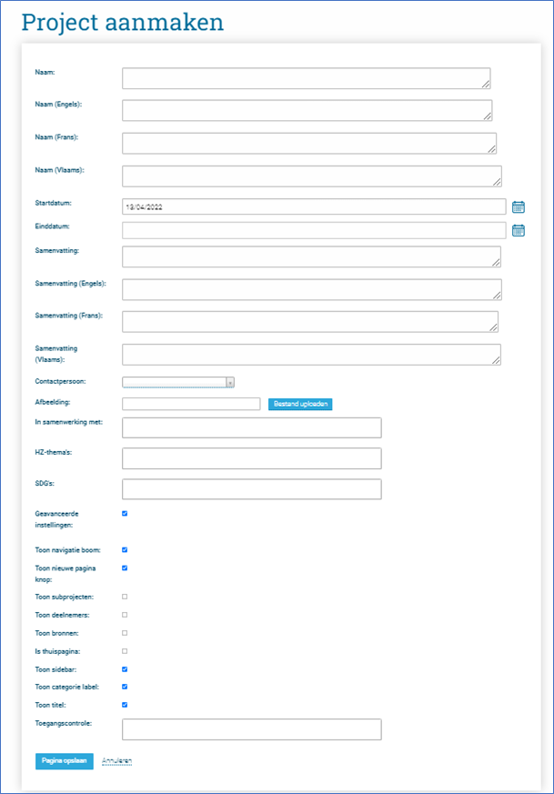Image resolution: width=554 pixels, height=794 pixels.
Task: Click the Geavanceerde instellingen label
Action: 56,519
